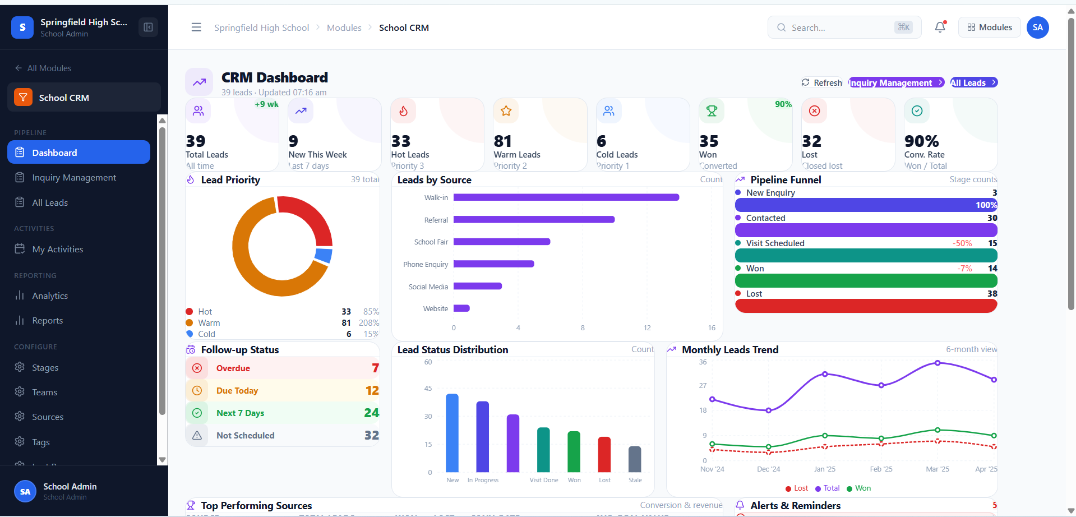Click the Springfield High School logo icon
Viewport: 1076px width, 517px height.
pyautogui.click(x=22, y=27)
